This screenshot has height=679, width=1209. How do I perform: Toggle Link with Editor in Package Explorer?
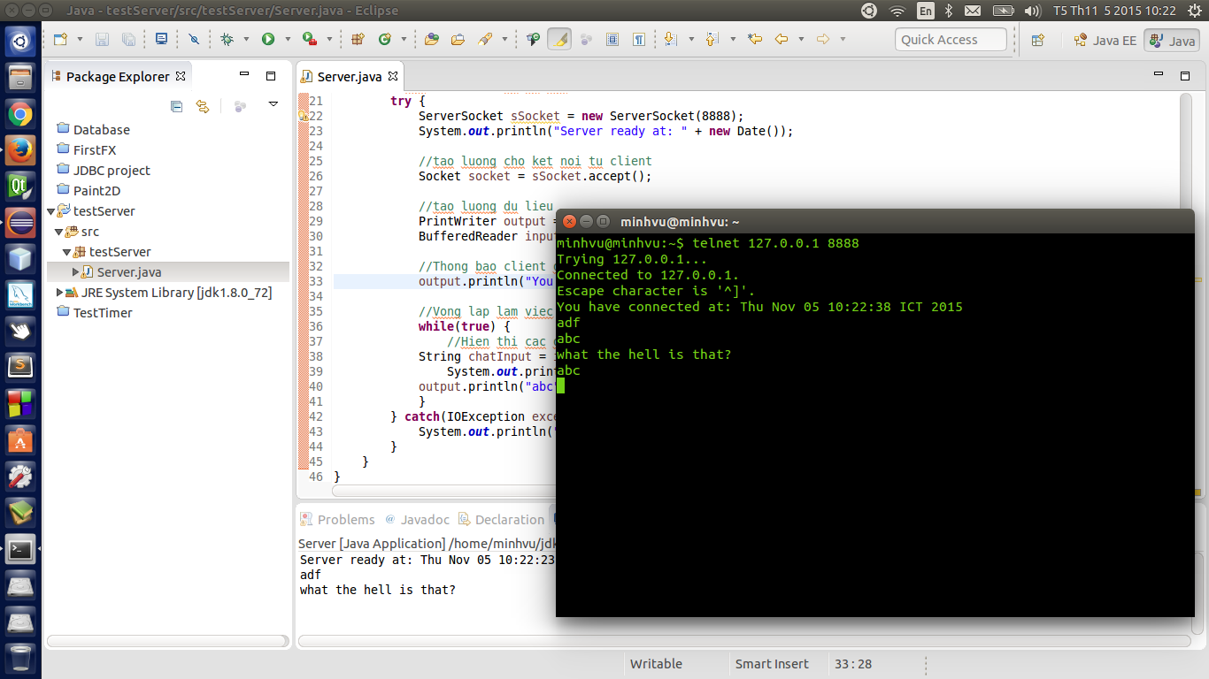click(x=203, y=106)
